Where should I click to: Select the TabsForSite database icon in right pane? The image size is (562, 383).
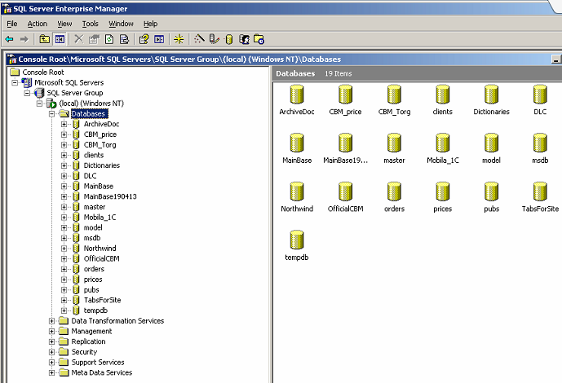click(540, 191)
